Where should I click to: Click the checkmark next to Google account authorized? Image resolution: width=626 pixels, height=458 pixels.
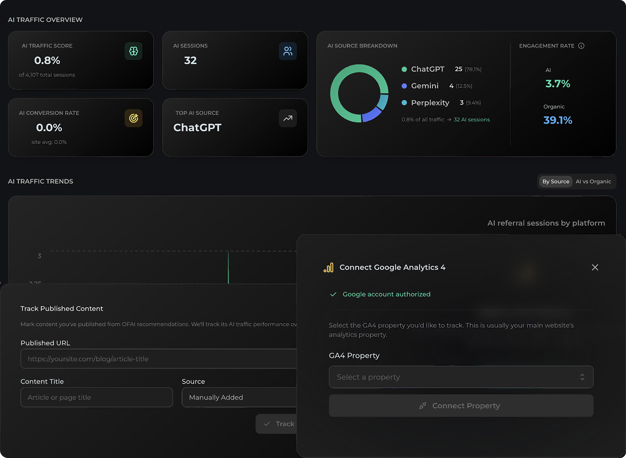click(x=333, y=294)
